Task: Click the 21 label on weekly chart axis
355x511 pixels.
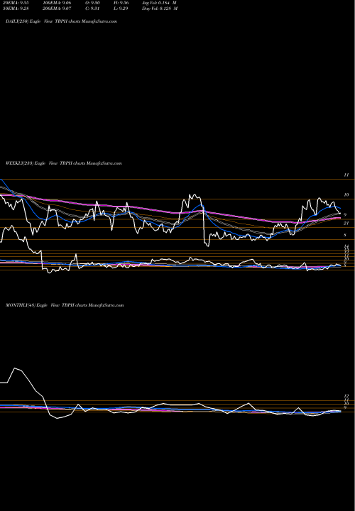Action: coord(346,224)
